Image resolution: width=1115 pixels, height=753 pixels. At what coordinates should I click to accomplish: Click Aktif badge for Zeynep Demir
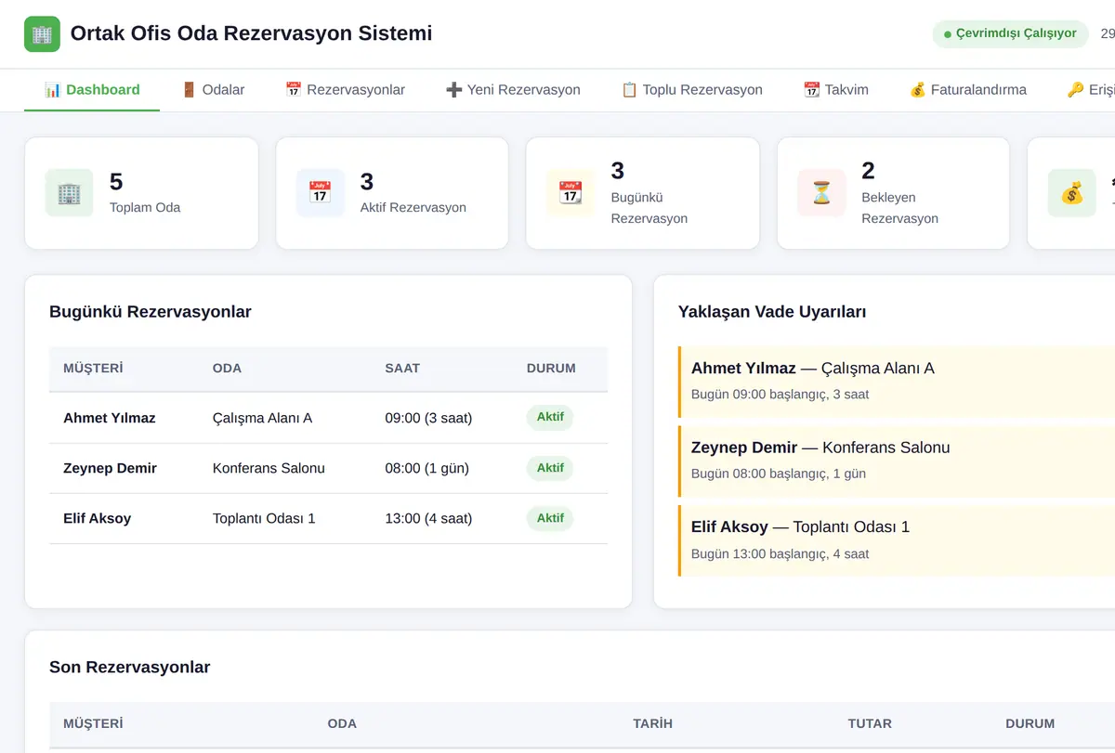click(x=550, y=468)
